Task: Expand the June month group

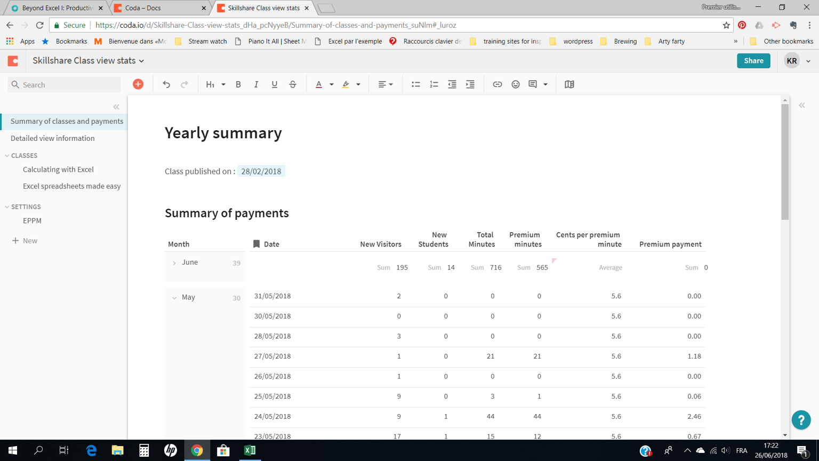Action: (x=174, y=263)
